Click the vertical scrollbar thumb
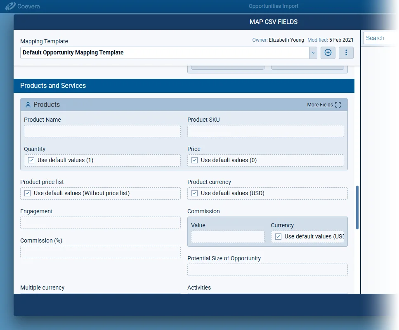The height and width of the screenshot is (330, 399). pos(357,207)
